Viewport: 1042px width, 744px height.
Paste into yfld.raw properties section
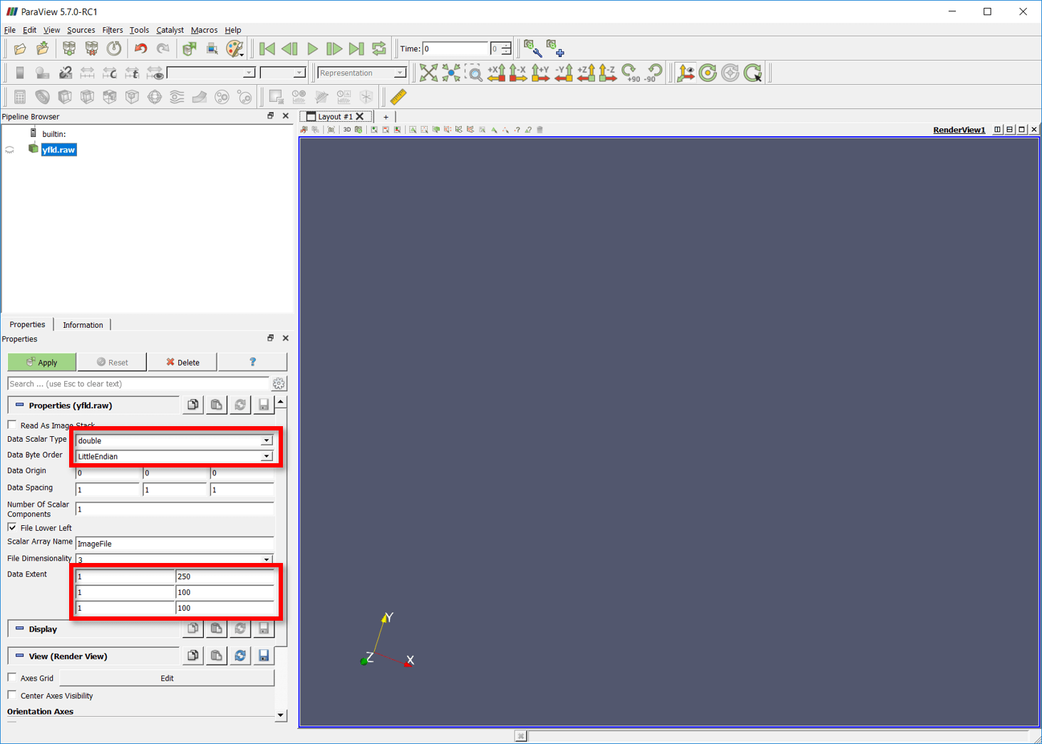217,405
